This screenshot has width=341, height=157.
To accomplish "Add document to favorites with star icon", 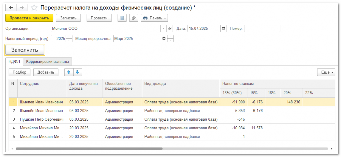I will [34, 8].
